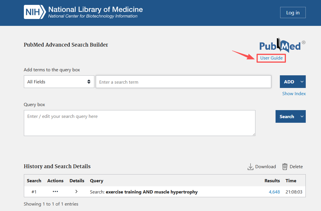
Task: Click the Results column header
Action: [272, 181]
